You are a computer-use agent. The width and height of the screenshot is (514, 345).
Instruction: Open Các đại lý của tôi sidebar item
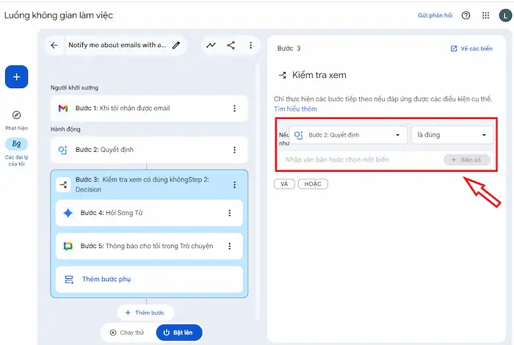click(x=16, y=152)
